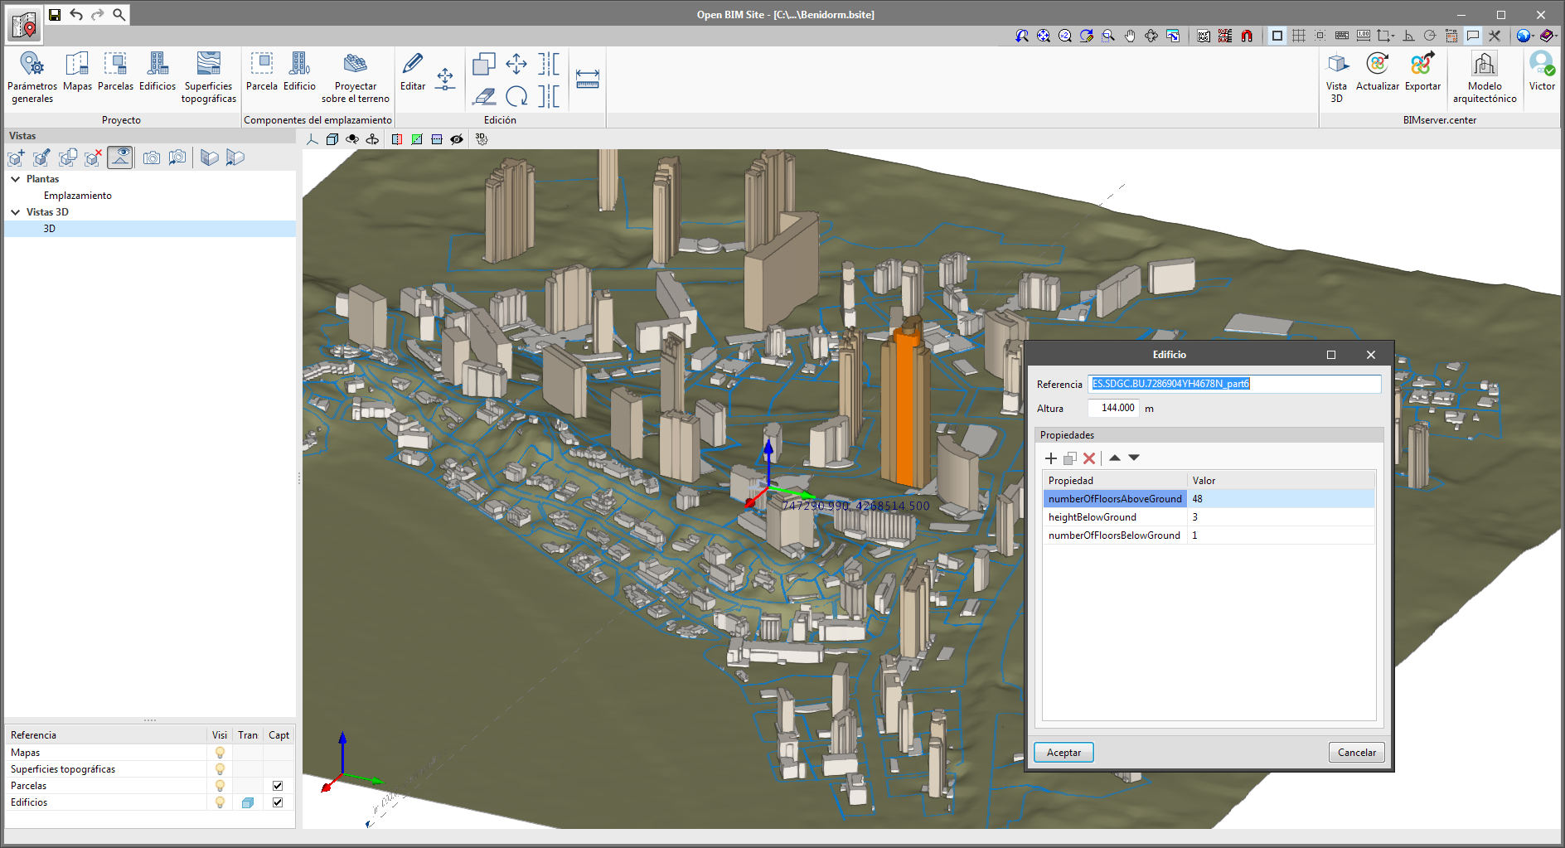The width and height of the screenshot is (1565, 848).
Task: Collapse the Vistas 3D tree node
Action: pyautogui.click(x=16, y=212)
